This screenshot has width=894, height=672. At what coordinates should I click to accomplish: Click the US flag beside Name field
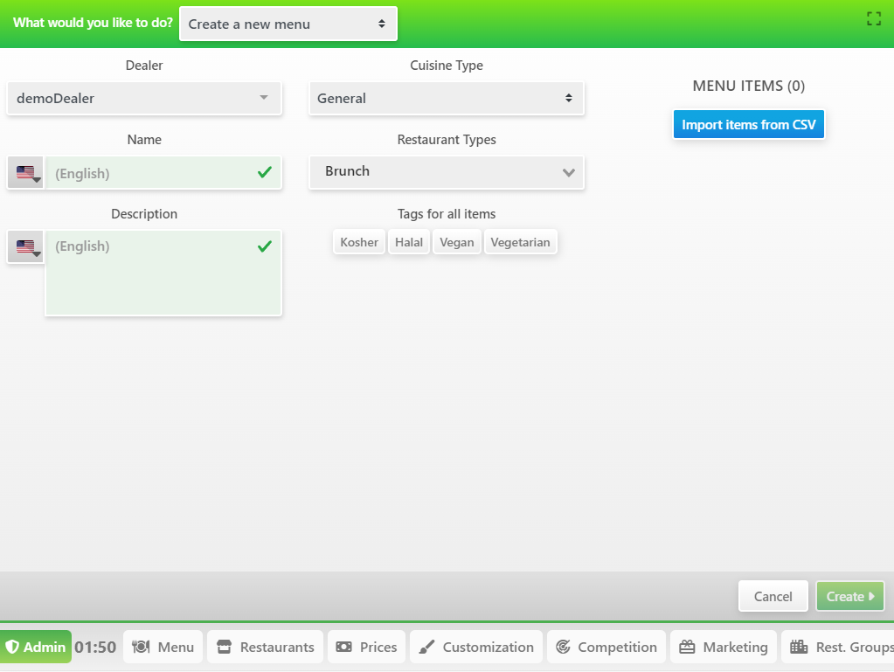click(26, 173)
